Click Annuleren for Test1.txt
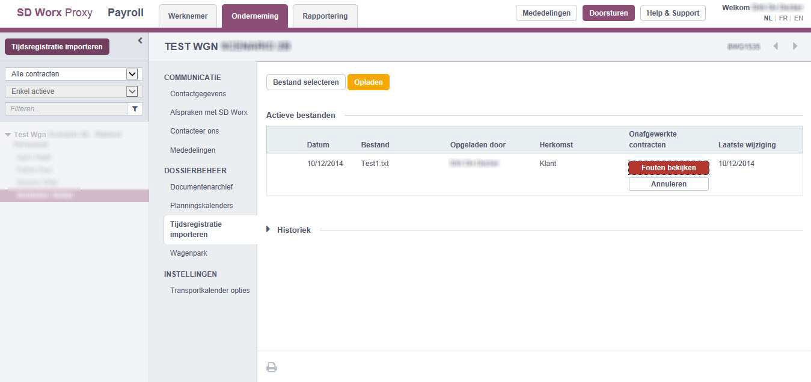811x382 pixels. 669,184
